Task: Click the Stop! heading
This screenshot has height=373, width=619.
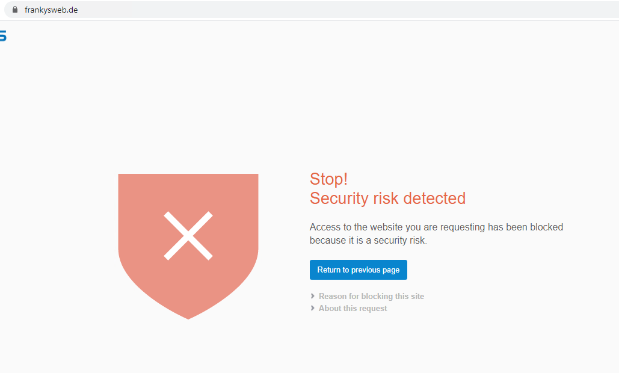Action: 328,179
